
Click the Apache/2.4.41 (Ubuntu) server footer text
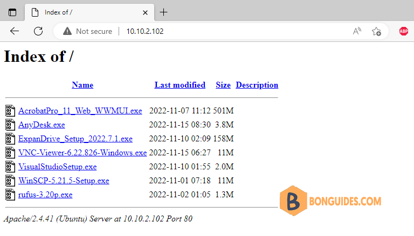tap(98, 219)
